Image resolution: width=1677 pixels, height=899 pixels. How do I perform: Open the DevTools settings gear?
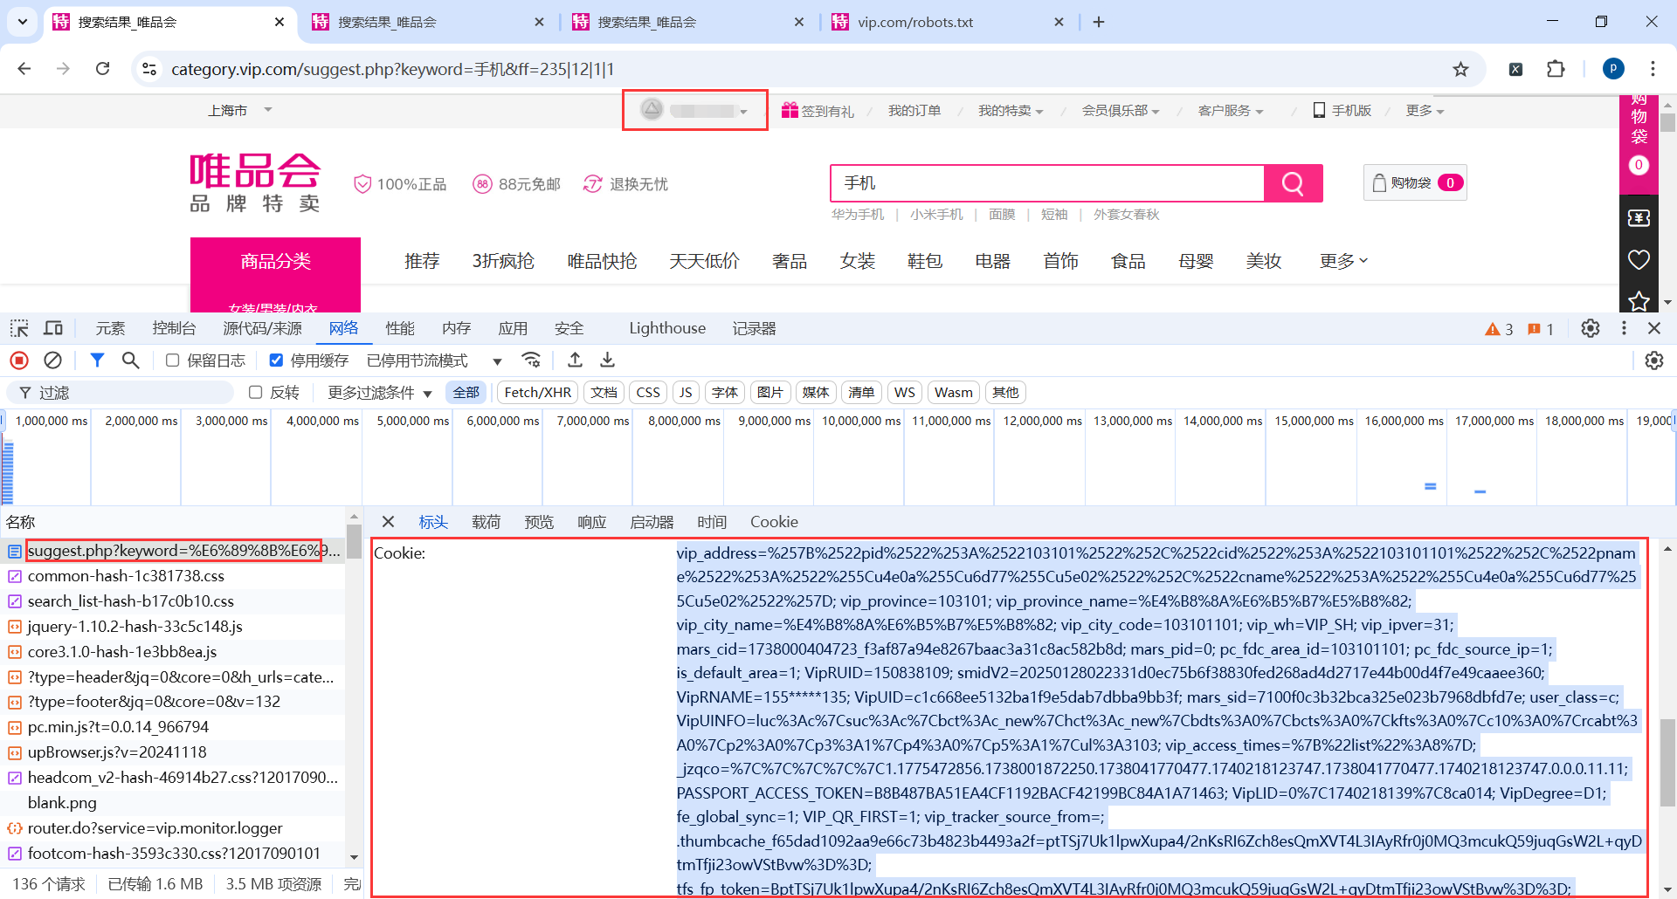[x=1590, y=328]
